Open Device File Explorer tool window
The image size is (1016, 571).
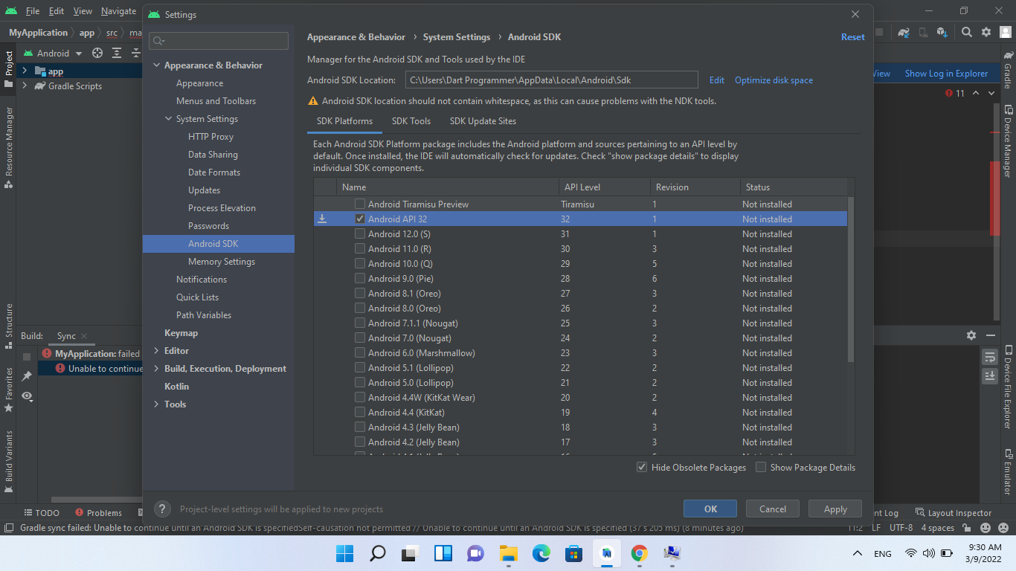pyautogui.click(x=1008, y=386)
